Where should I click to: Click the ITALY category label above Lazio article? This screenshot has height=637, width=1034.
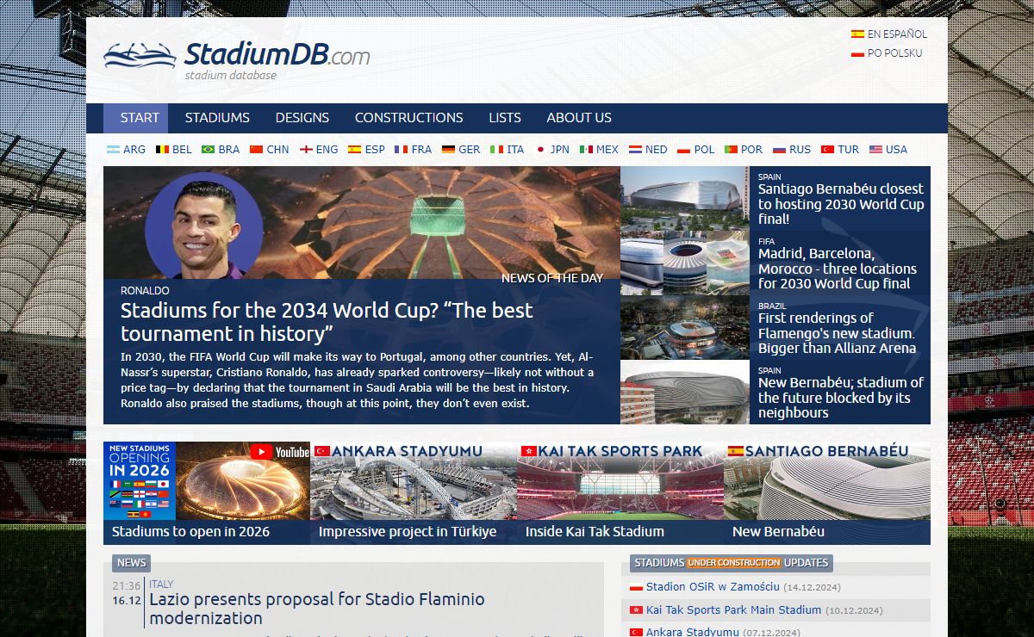click(x=161, y=584)
